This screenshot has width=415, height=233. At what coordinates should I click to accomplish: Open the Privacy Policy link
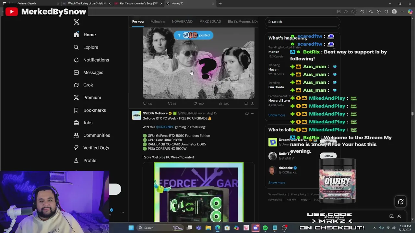299,194
